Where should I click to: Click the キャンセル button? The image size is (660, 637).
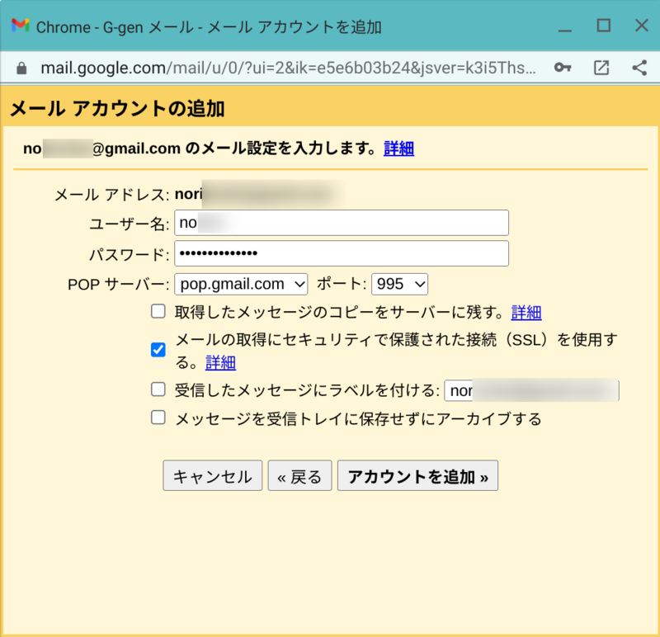tap(213, 476)
